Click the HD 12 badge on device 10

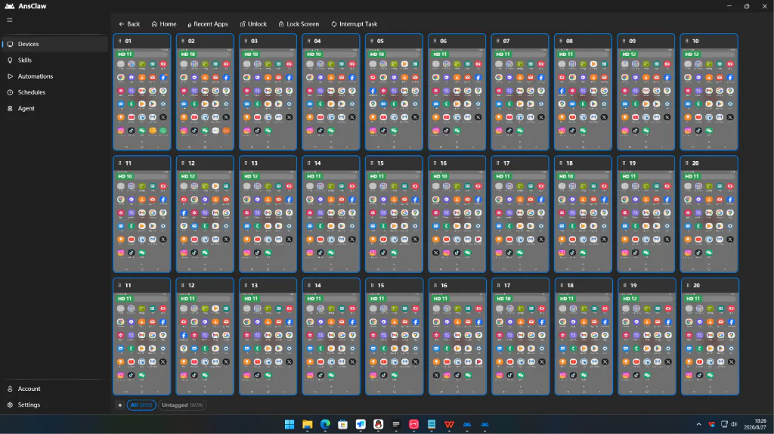tap(692, 54)
